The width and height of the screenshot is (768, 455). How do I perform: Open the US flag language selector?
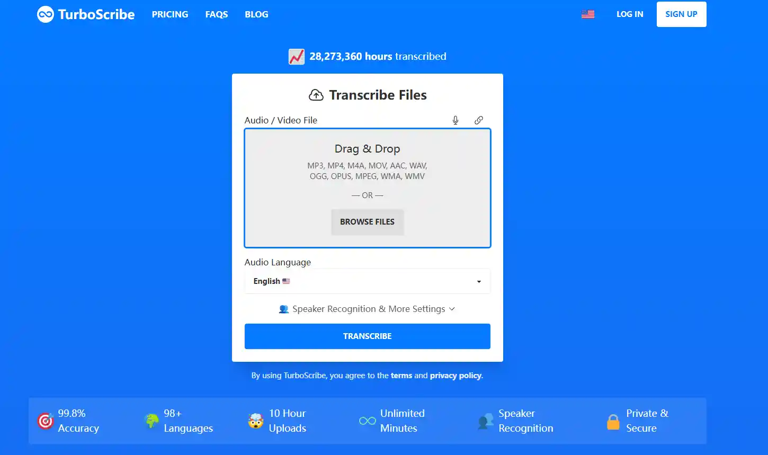pyautogui.click(x=588, y=14)
